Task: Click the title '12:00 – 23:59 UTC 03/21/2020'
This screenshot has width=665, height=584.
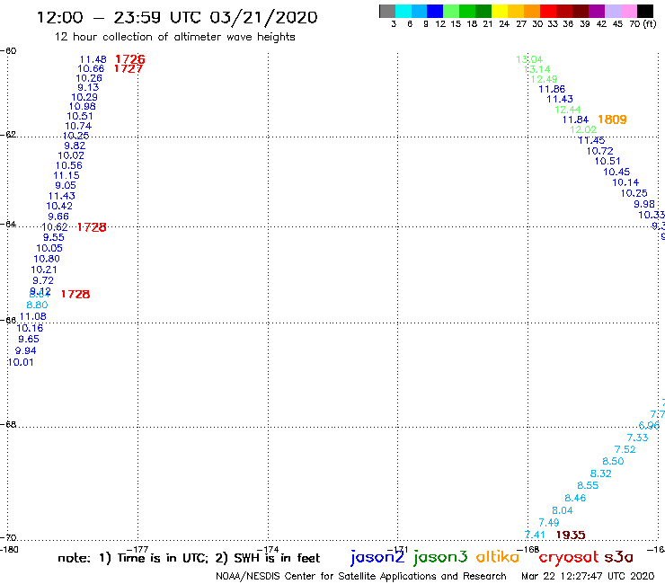Action: pos(177,18)
